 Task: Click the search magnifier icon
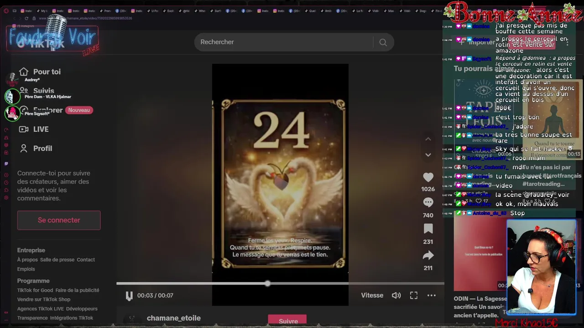383,42
